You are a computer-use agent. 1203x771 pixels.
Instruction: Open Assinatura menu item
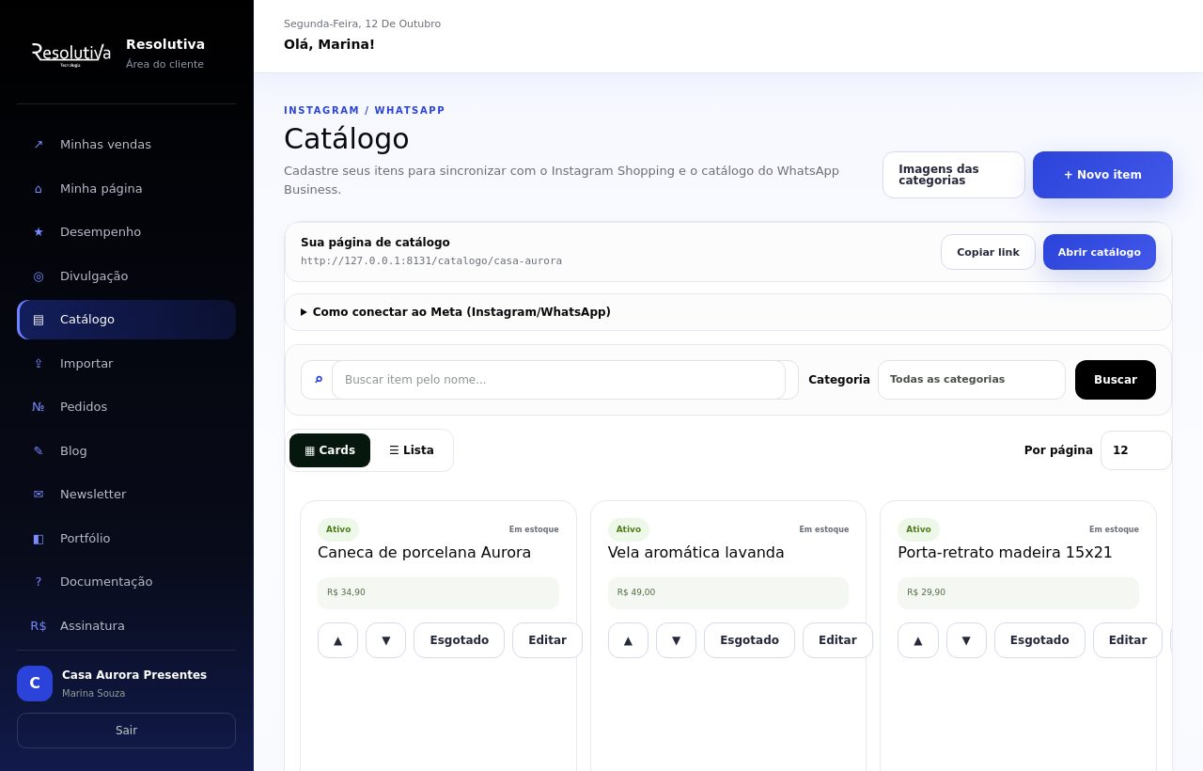click(x=126, y=625)
